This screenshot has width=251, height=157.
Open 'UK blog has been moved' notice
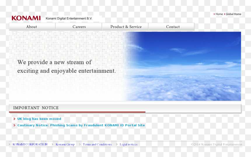(39, 119)
